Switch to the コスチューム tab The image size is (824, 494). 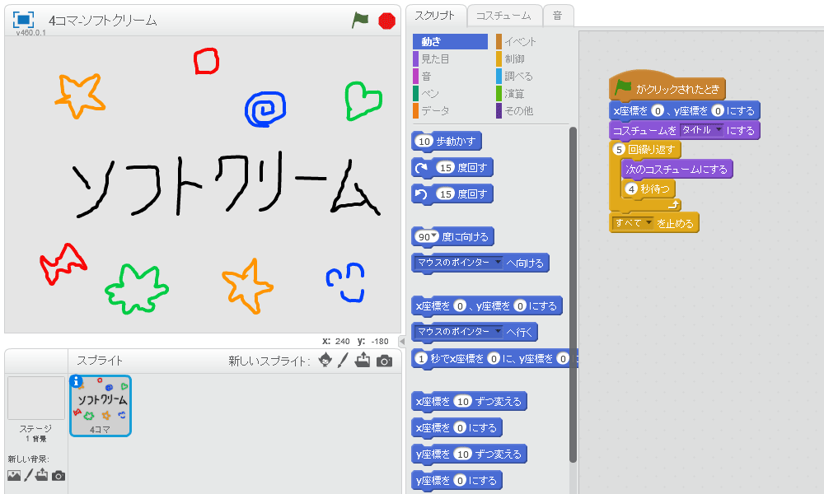tap(503, 15)
